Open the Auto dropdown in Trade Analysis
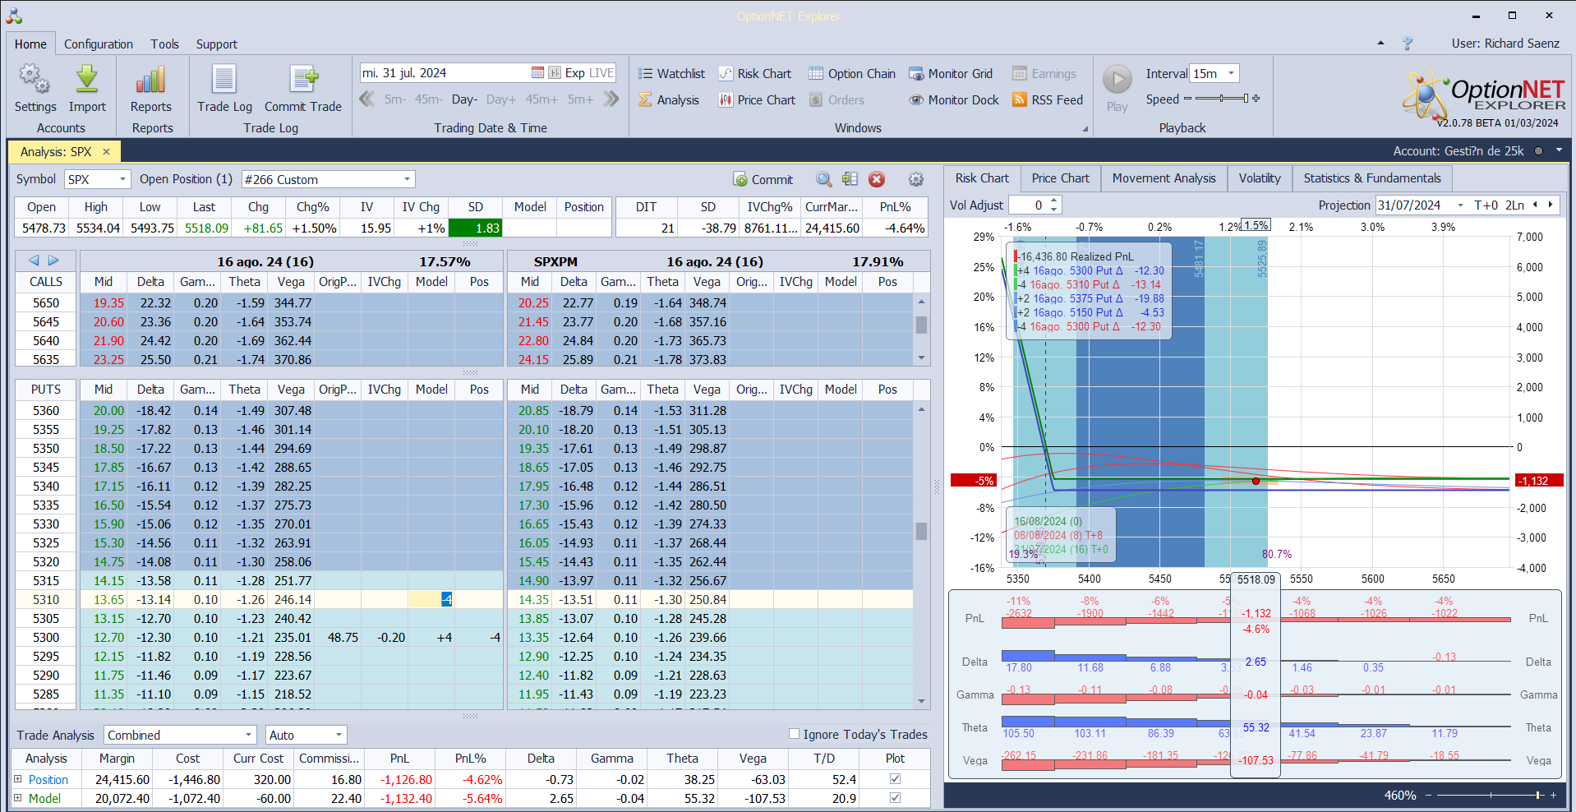The width and height of the screenshot is (1576, 812). coord(339,735)
